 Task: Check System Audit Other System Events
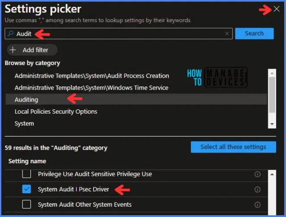(x=26, y=204)
